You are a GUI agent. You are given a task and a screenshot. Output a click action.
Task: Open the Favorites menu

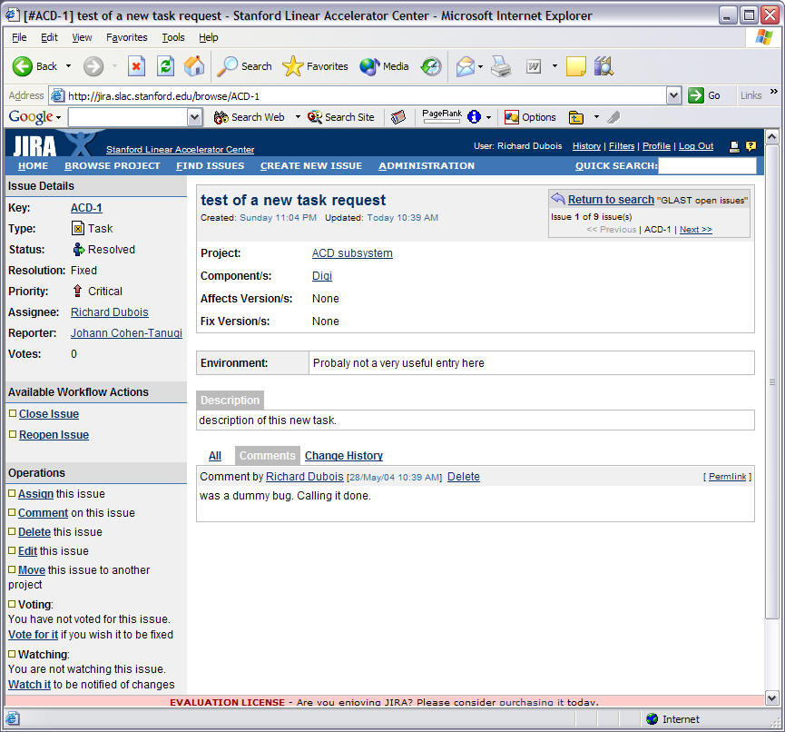pyautogui.click(x=127, y=37)
